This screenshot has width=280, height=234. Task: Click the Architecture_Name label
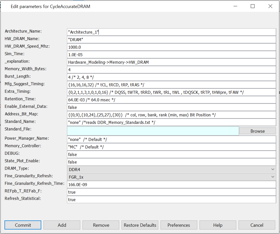[x=23, y=31]
